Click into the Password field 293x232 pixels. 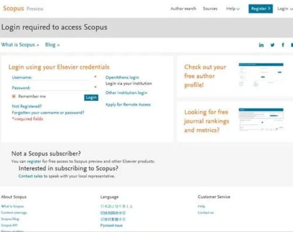pyautogui.click(x=61, y=88)
